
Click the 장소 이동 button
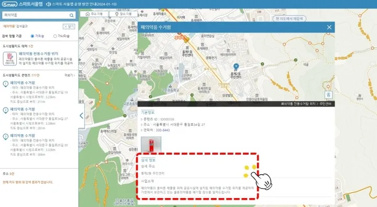point(124,14)
